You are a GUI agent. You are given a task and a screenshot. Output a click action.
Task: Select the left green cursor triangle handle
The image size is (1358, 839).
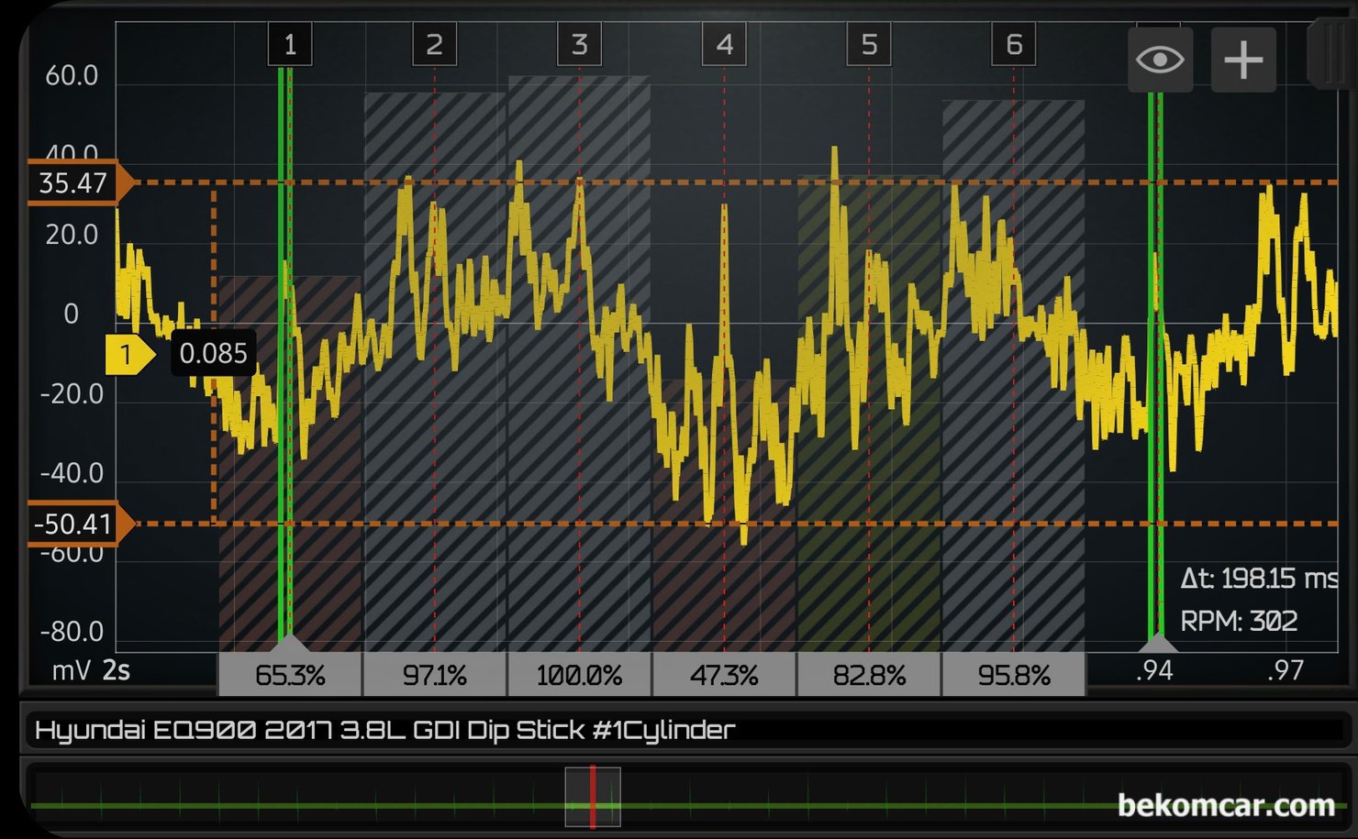tap(288, 642)
